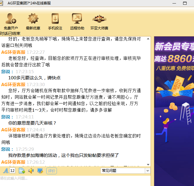This screenshot has width=194, height=186.
Task: Click the 八重优惠 免费领取 banner text
Action: click(x=175, y=69)
